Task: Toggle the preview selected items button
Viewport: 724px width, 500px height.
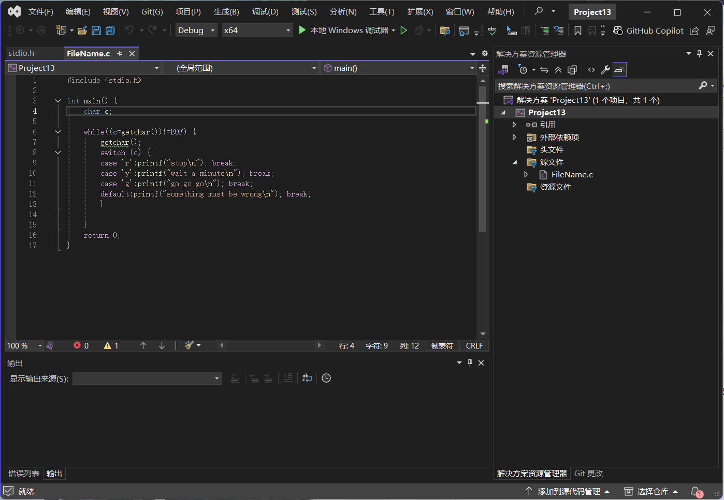Action: click(619, 70)
